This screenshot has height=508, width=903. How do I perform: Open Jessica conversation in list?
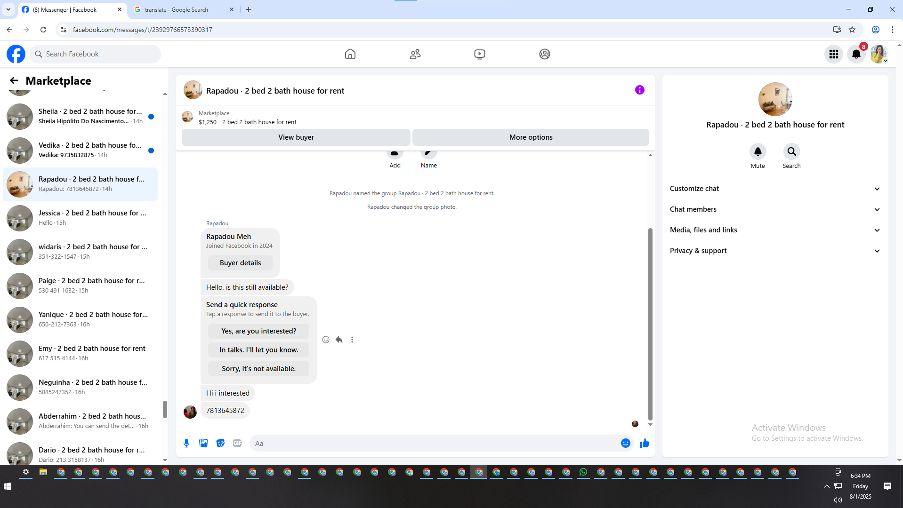click(x=81, y=218)
